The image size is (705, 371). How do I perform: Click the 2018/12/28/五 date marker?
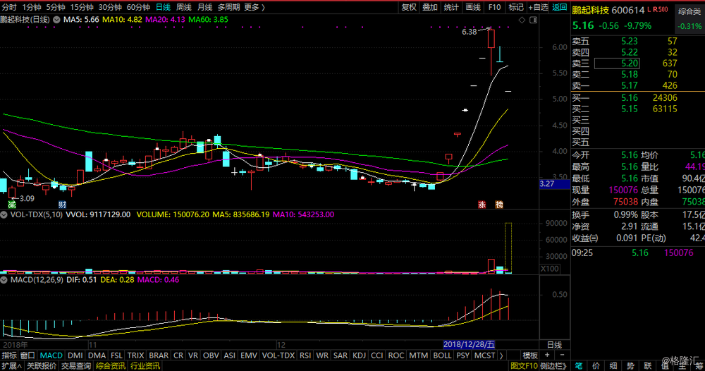(x=469, y=345)
